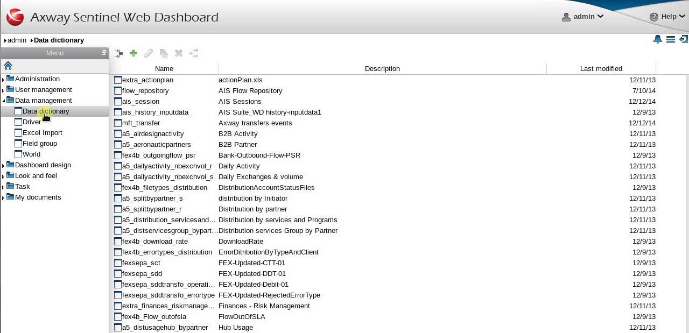Click the hamburger list icon at top right
Image resolution: width=689 pixels, height=333 pixels.
tap(671, 39)
